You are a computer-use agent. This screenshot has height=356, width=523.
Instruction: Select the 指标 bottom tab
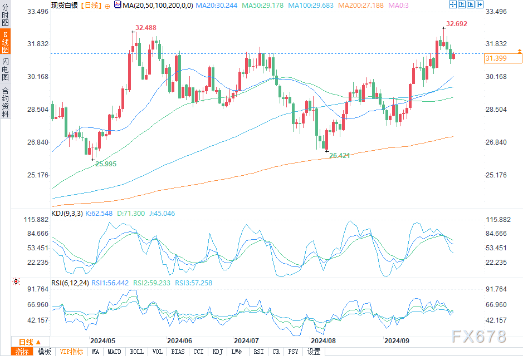click(x=22, y=352)
